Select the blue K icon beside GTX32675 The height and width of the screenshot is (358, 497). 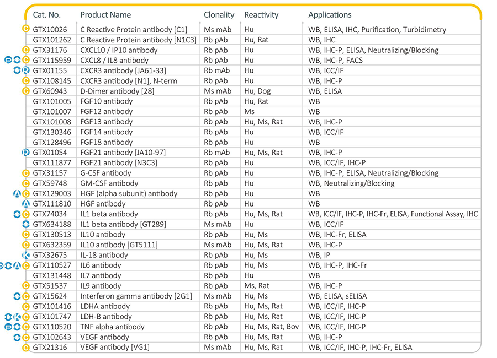point(26,255)
